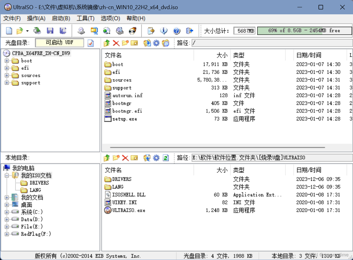The image size is (353, 260).
Task: Select bootmgr.efi in the disc file list
Action: (x=127, y=111)
